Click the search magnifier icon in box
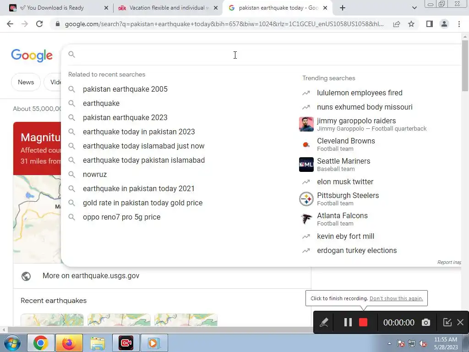The height and width of the screenshot is (352, 469). [71, 54]
